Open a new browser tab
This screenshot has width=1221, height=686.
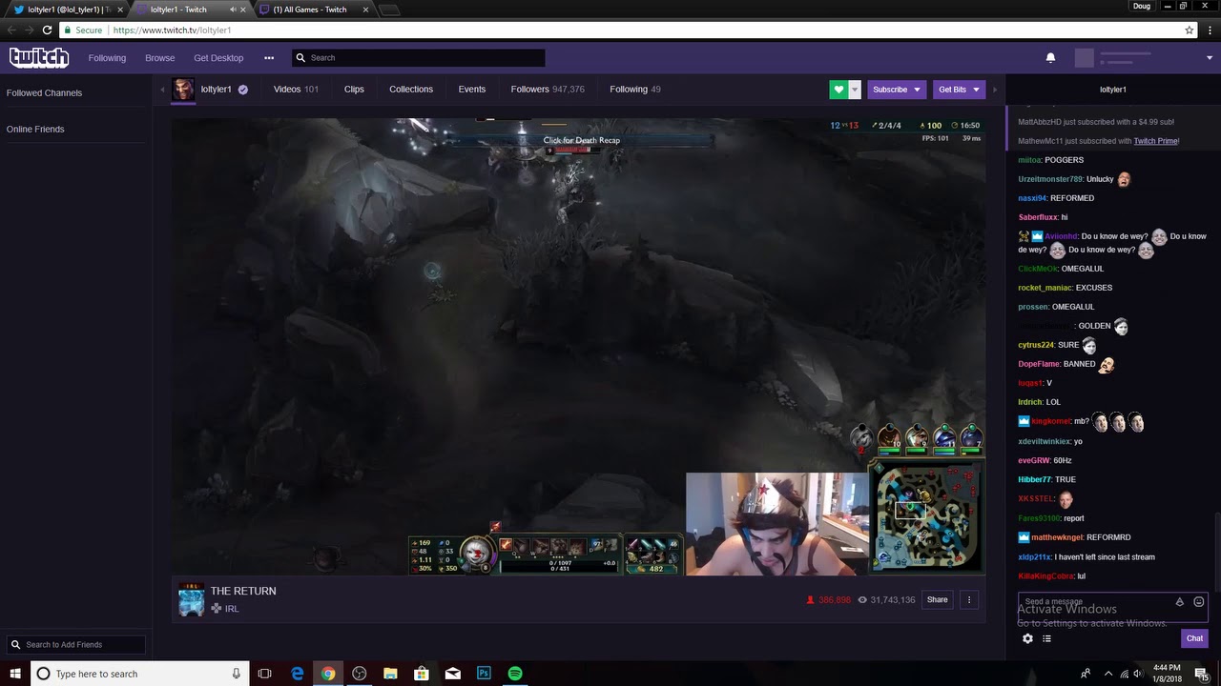[x=389, y=10]
